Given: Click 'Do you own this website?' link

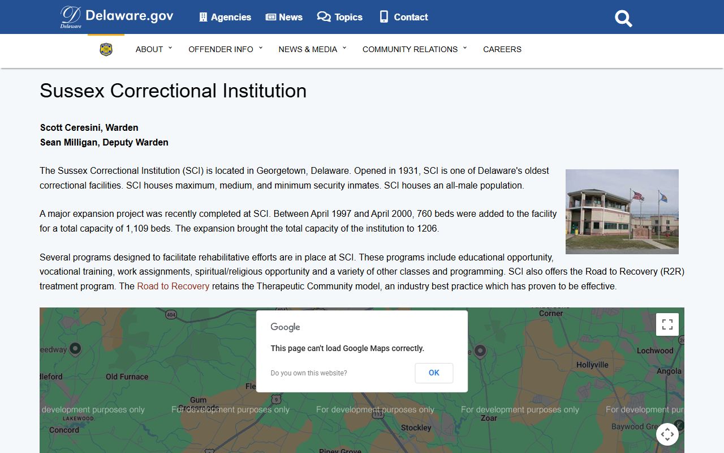Looking at the screenshot, I should [x=309, y=373].
